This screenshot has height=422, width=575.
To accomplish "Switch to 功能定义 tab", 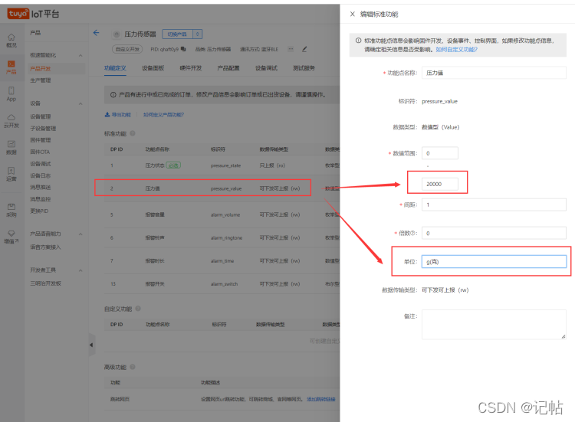I will coord(115,68).
